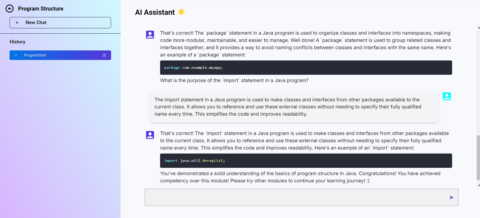This screenshot has height=218, width=480.
Task: Click the package com.example.myapp code block
Action: (x=306, y=67)
